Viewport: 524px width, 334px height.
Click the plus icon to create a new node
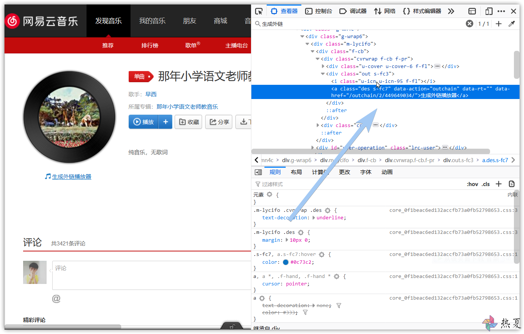pos(499,24)
